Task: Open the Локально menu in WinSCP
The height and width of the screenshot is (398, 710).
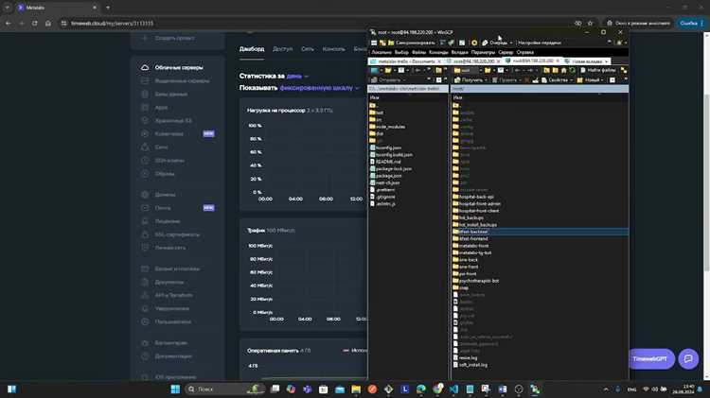Action: click(382, 52)
